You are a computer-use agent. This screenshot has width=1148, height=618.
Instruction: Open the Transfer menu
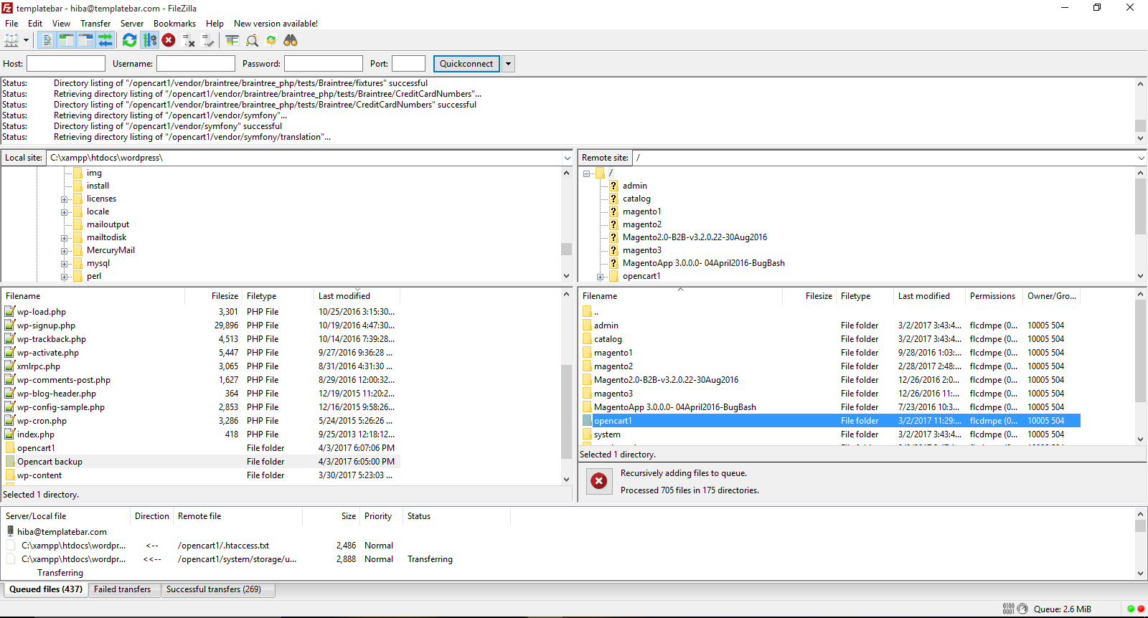tap(95, 24)
